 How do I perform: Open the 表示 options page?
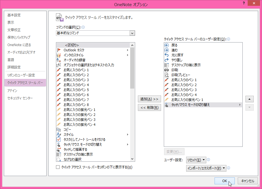[x=11, y=22]
